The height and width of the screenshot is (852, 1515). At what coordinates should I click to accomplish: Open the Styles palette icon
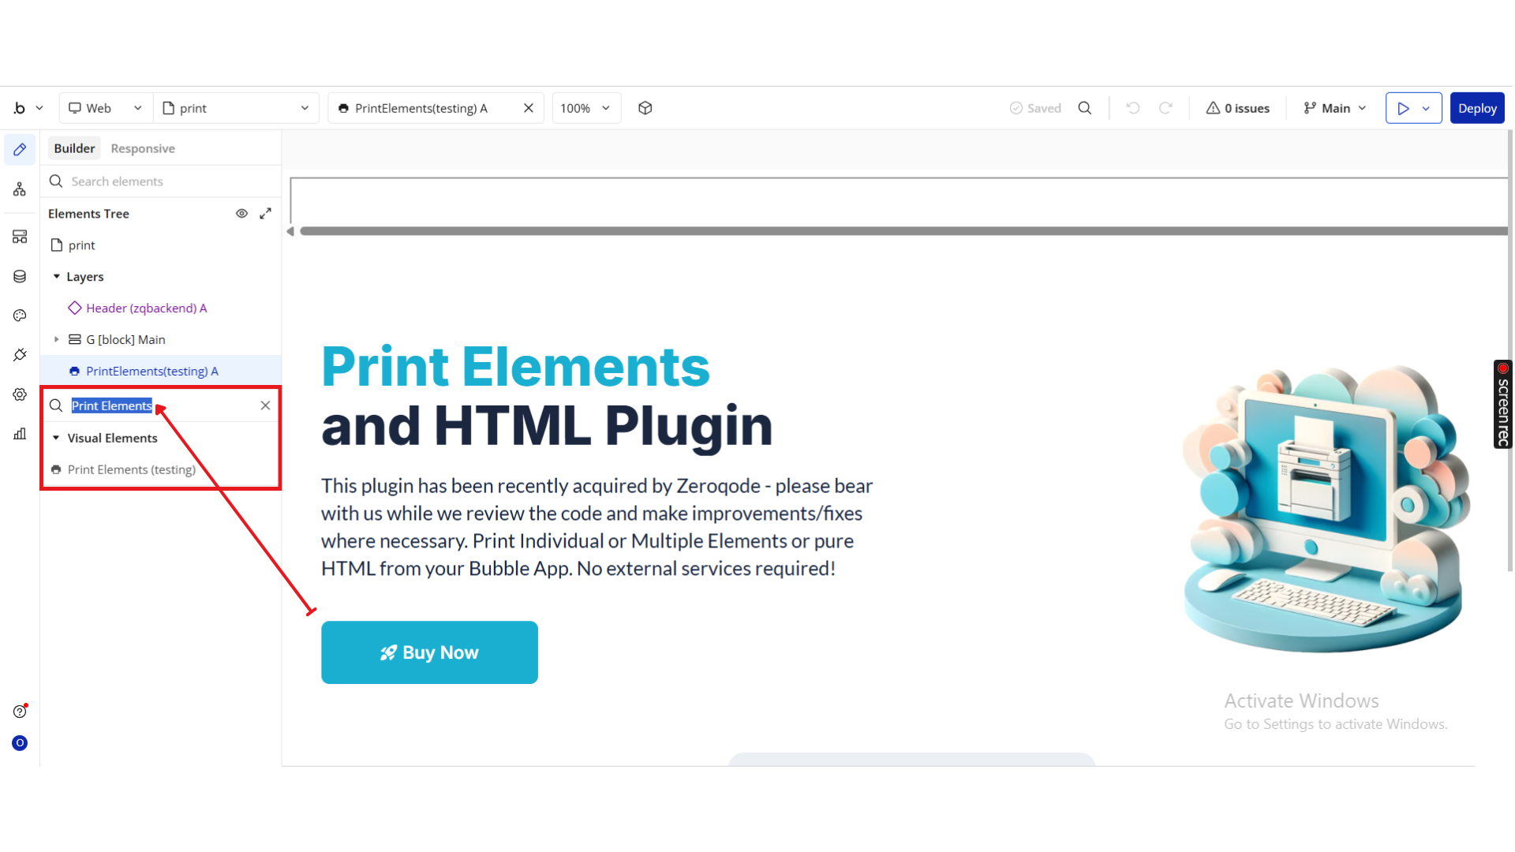click(20, 316)
